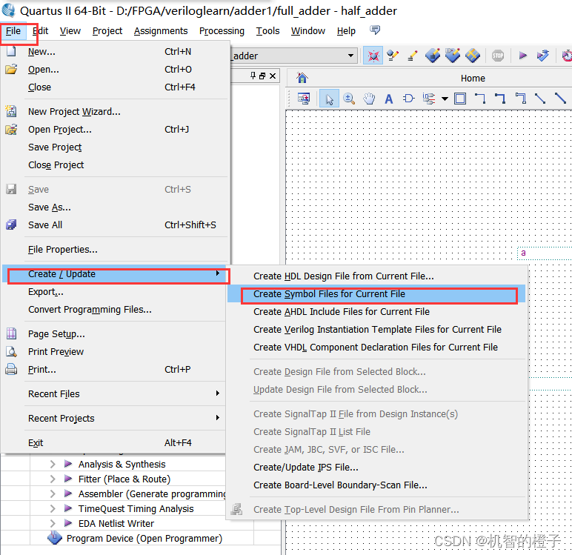Click Exit in the File menu
Image resolution: width=572 pixels, height=555 pixels.
113,442
